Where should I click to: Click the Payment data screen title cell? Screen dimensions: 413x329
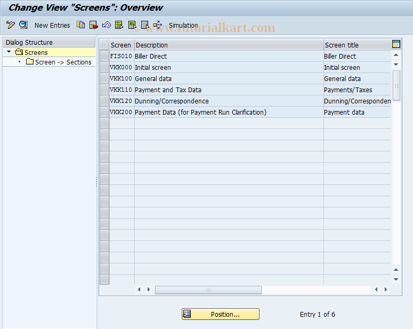point(357,113)
